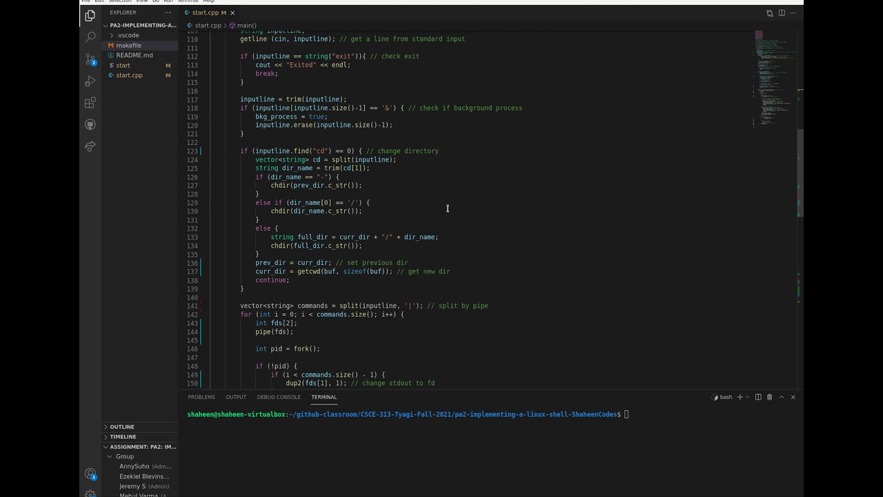Click the 'continue;' statement on line 138
Image resolution: width=883 pixels, height=497 pixels.
coord(272,280)
